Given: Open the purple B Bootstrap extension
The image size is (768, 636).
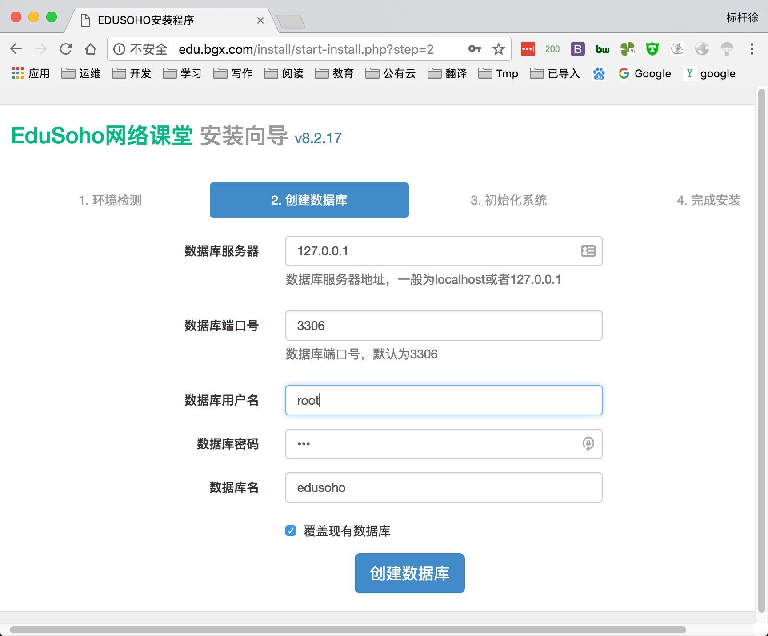Looking at the screenshot, I should tap(578, 49).
